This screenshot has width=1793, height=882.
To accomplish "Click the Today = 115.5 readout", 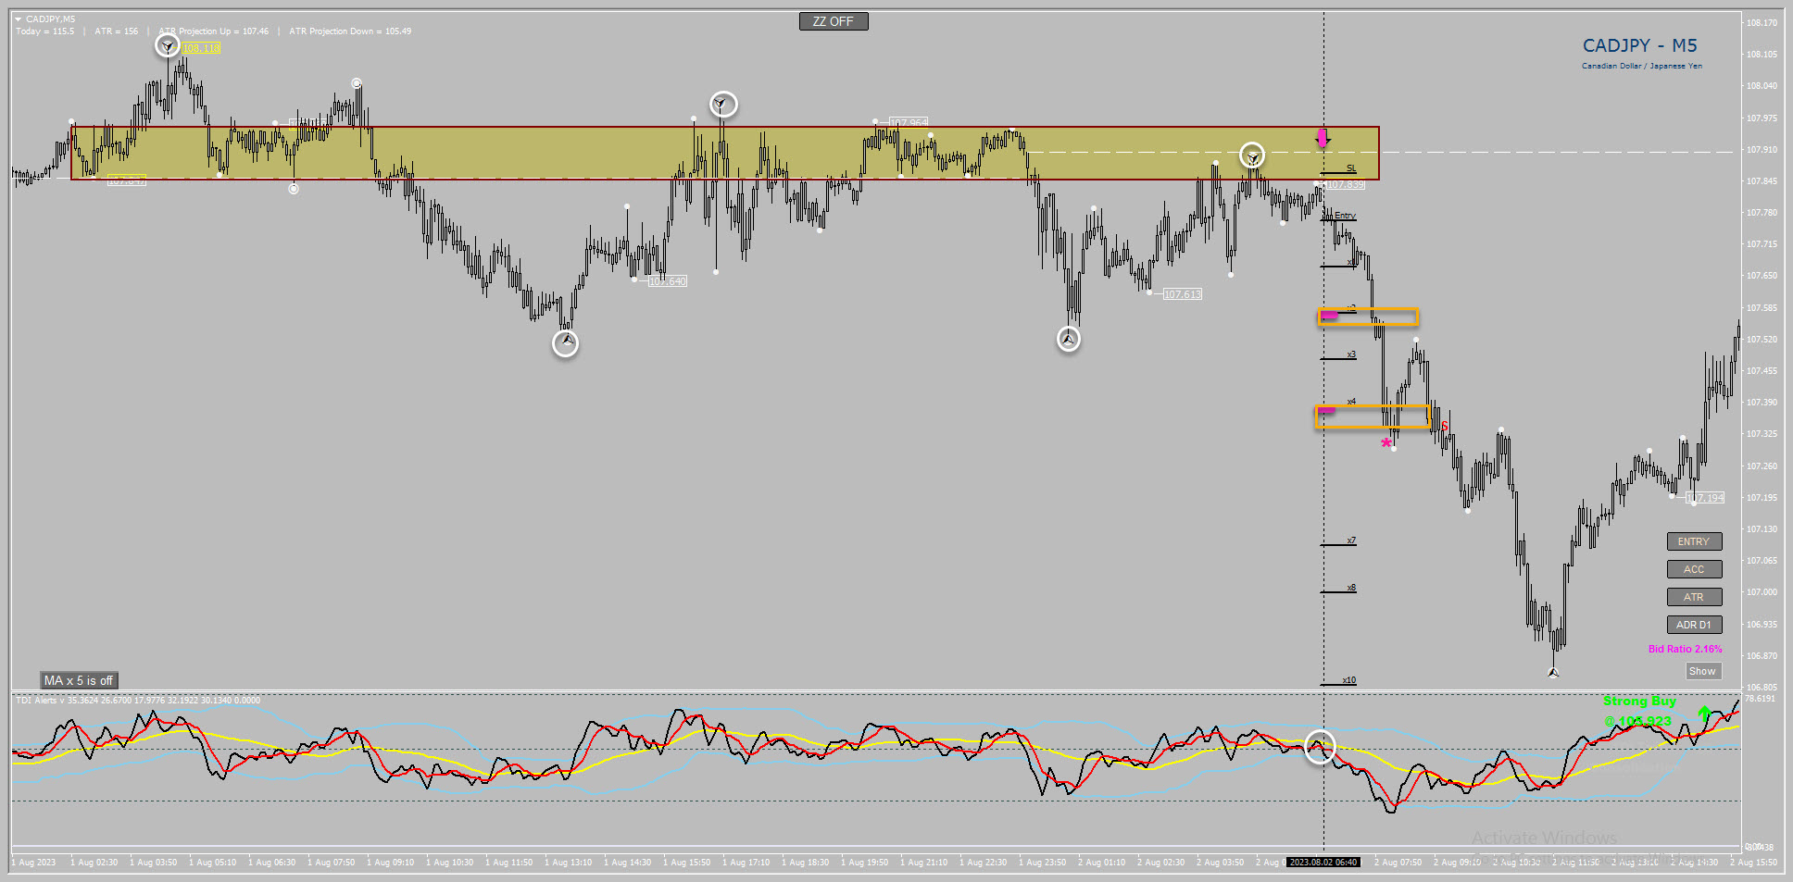I will pyautogui.click(x=44, y=31).
